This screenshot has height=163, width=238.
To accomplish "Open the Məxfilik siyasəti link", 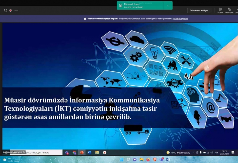I will click(181, 19).
